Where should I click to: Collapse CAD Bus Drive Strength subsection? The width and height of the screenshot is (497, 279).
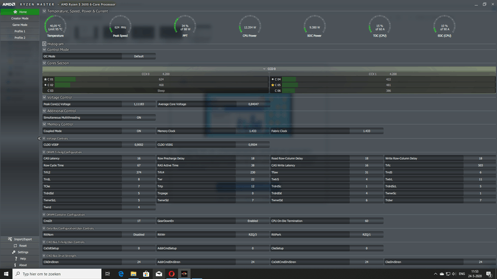pyautogui.click(x=44, y=255)
